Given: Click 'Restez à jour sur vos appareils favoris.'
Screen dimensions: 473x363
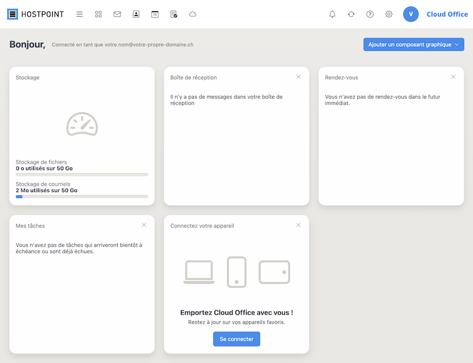Looking at the screenshot, I should pos(237,322).
